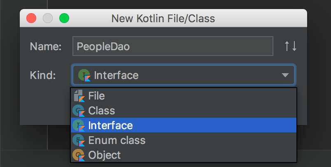
Task: Click the Kotlin File icon in the list
Action: tap(79, 96)
